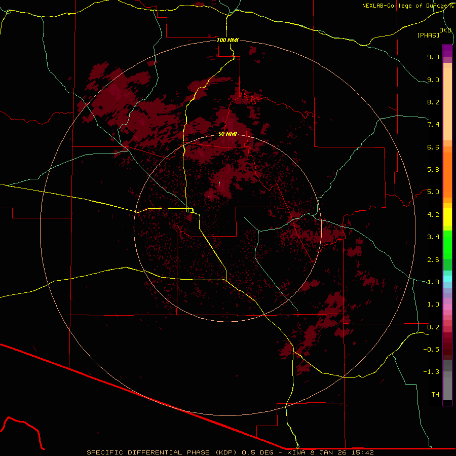
Task: Pick the bright green band near 3.4
Action: (x=447, y=244)
